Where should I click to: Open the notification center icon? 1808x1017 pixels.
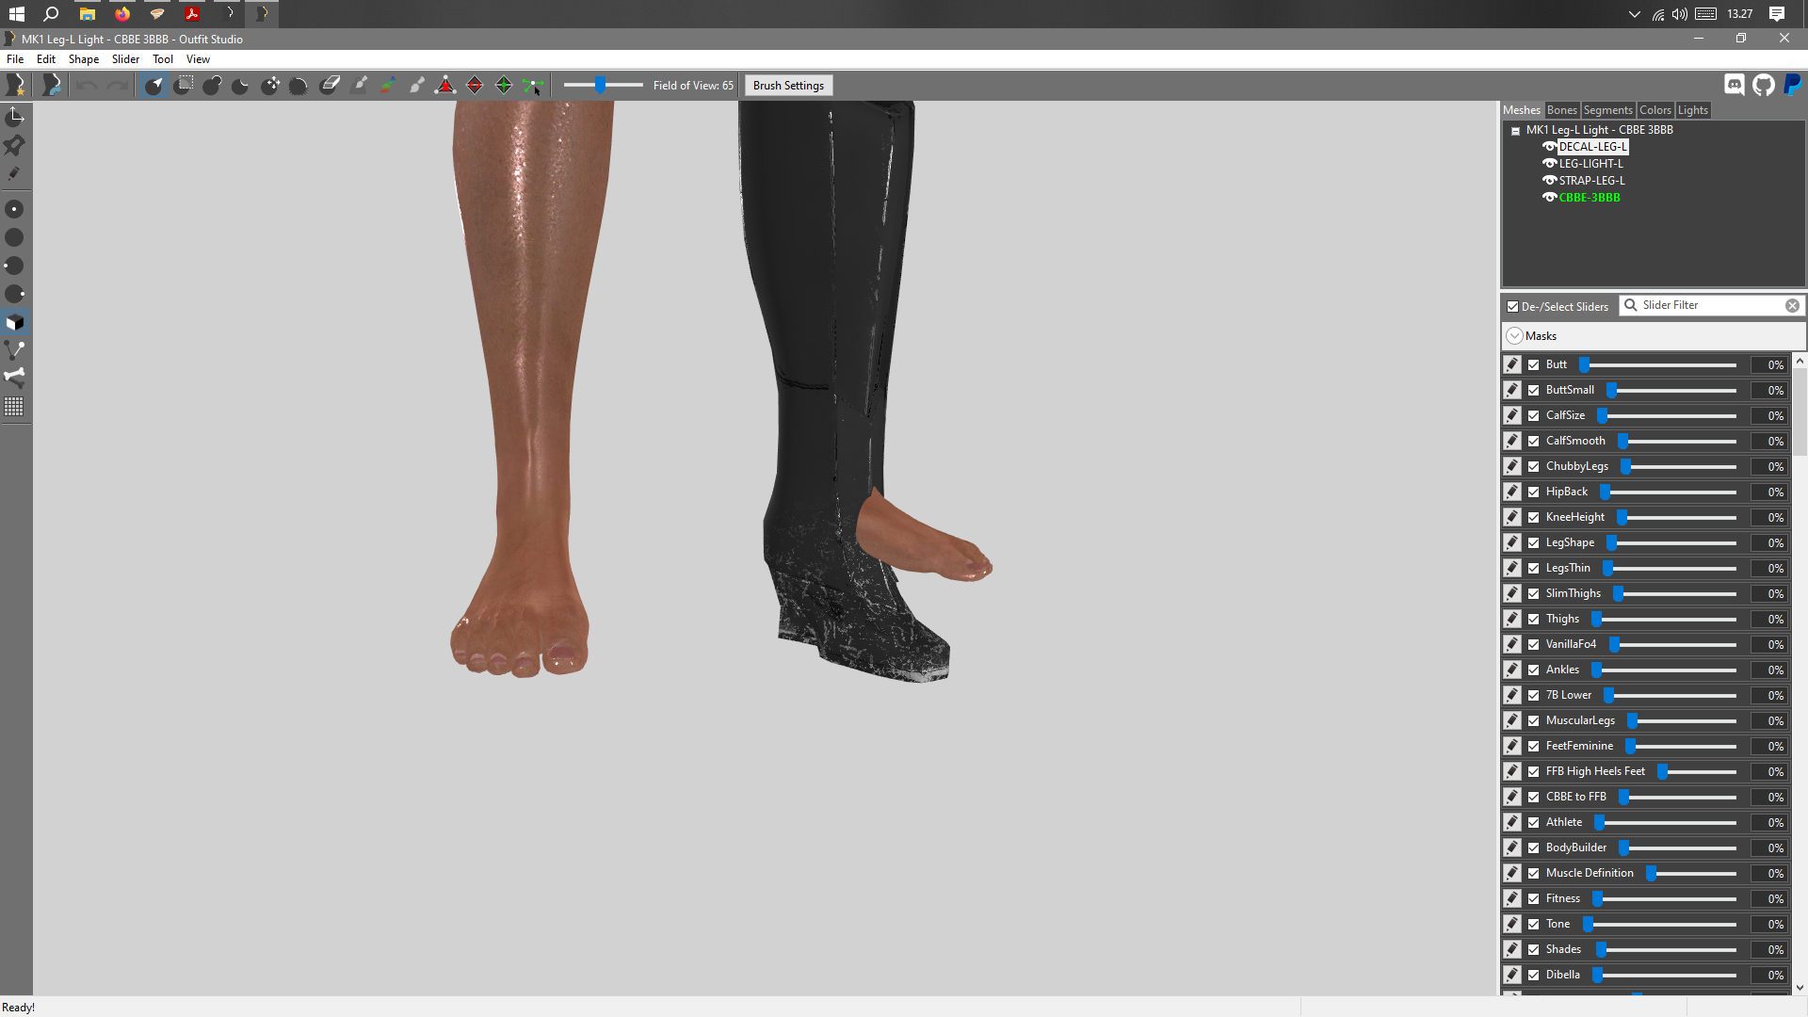pyautogui.click(x=1777, y=14)
